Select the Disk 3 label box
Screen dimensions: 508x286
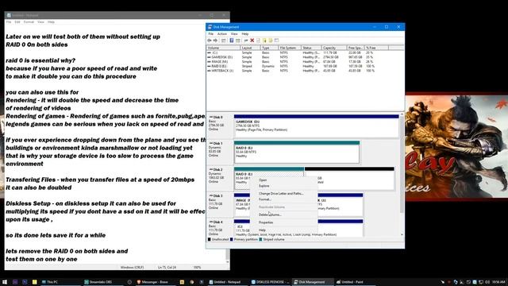(220, 205)
